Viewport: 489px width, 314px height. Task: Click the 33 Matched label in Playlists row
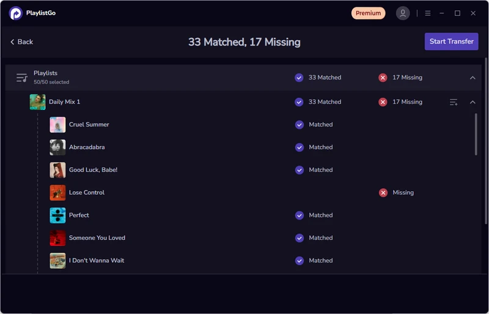(325, 78)
